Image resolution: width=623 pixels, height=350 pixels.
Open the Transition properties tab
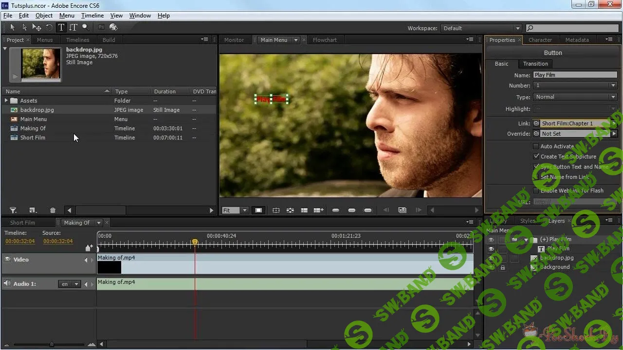(x=535, y=64)
